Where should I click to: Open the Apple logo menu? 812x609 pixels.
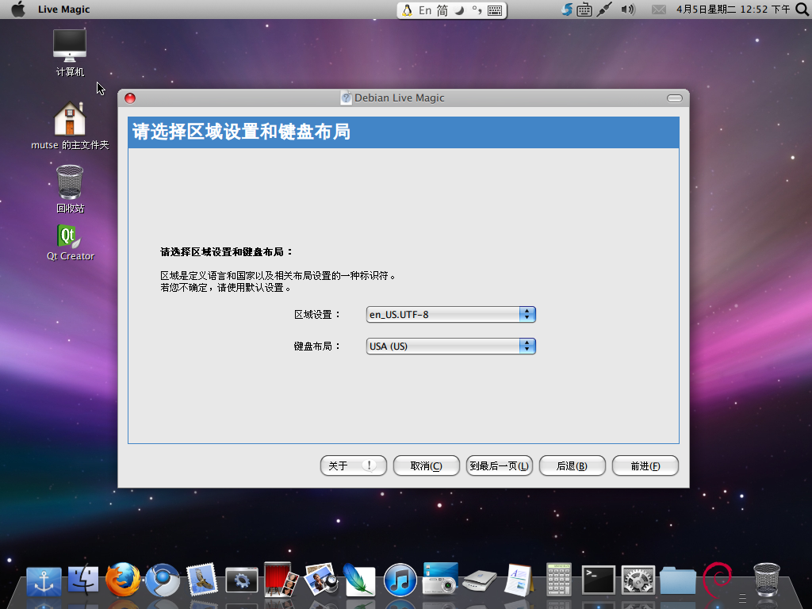(18, 10)
